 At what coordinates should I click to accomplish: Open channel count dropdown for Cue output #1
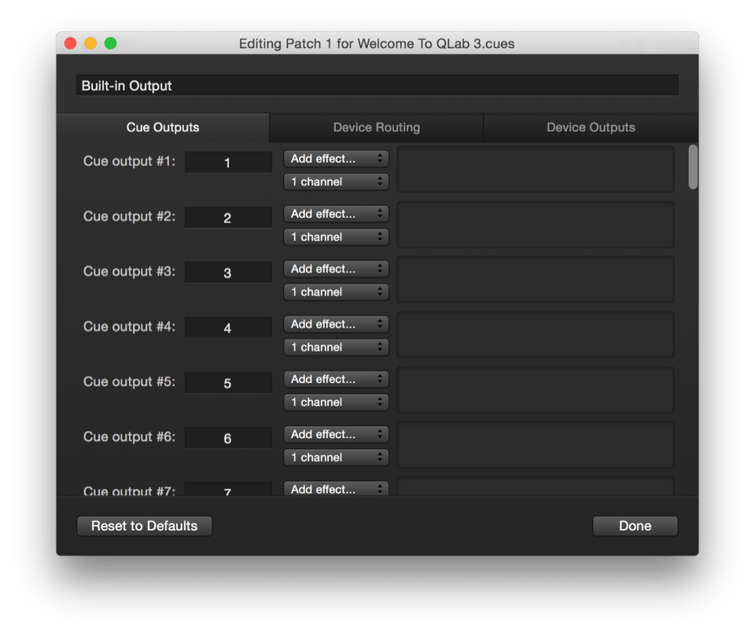point(336,182)
